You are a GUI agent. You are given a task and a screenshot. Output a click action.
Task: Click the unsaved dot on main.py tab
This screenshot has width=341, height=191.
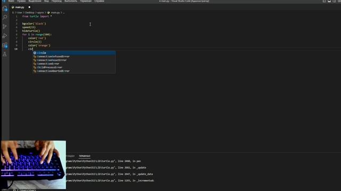coord(29,7)
